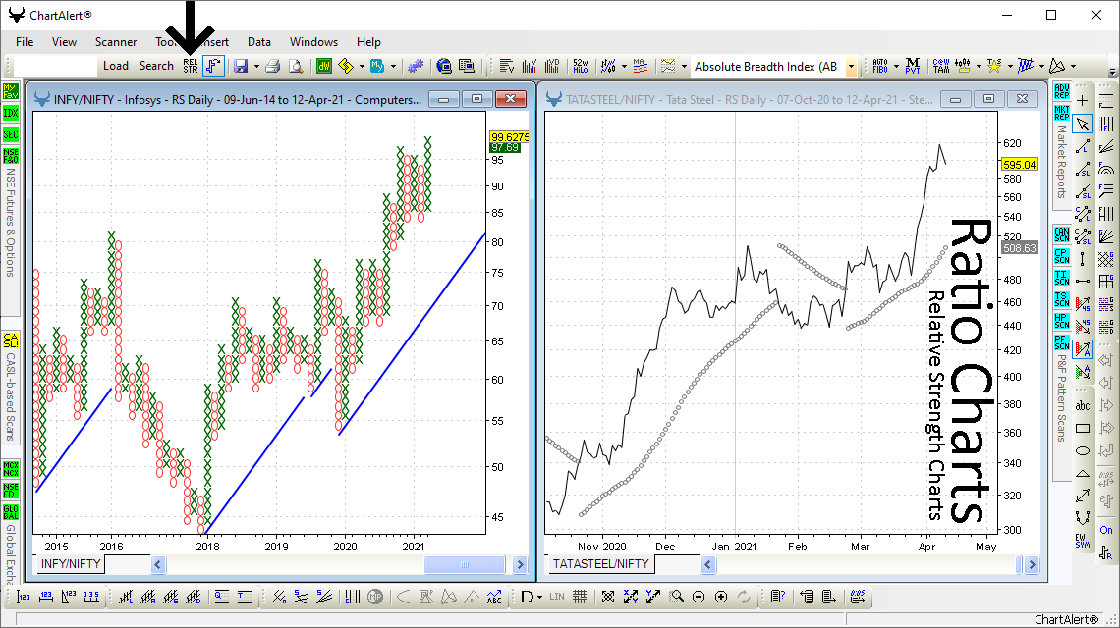
Task: Open the Data menu
Action: coord(259,42)
